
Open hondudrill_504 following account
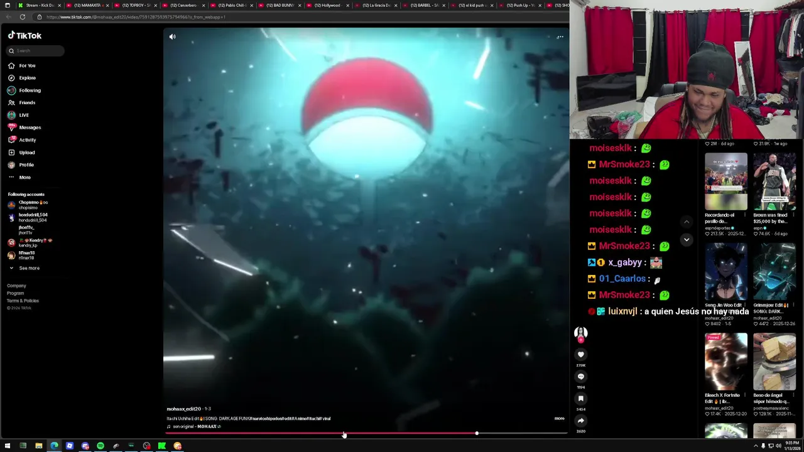28,217
